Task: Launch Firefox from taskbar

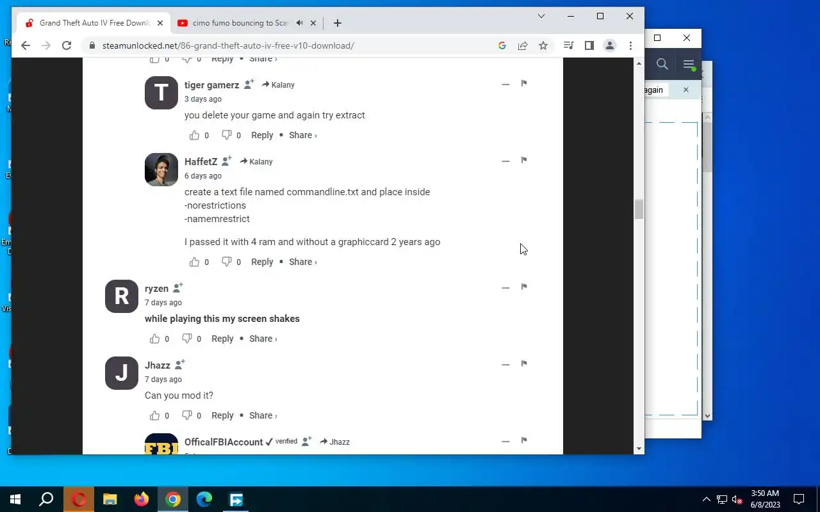Action: point(142,499)
